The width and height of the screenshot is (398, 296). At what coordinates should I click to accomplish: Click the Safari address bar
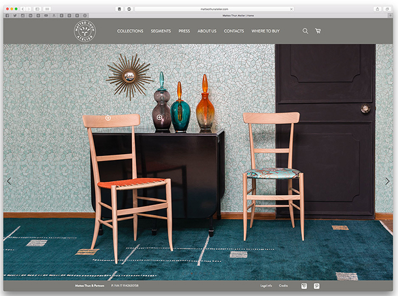[213, 9]
